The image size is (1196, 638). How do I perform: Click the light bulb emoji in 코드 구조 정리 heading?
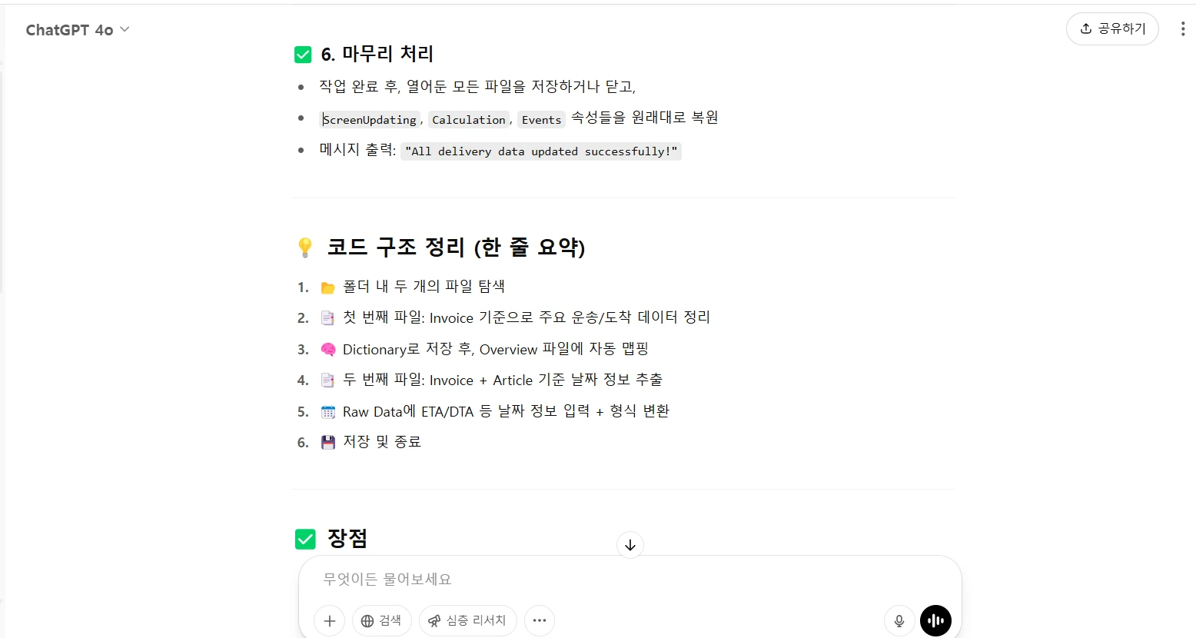pos(304,247)
